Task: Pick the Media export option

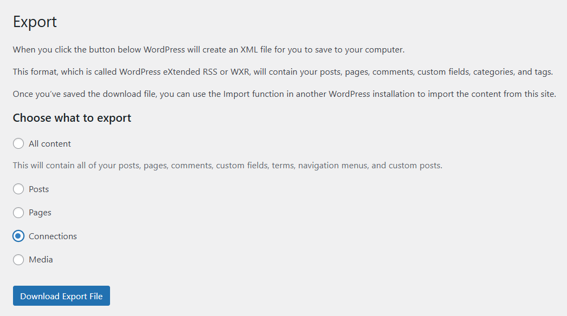Action: coord(18,260)
